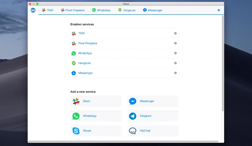This screenshot has width=252, height=146.
Task: Click Slack icon beside Pixel Fireplace in enabled services
Action: coord(74,43)
